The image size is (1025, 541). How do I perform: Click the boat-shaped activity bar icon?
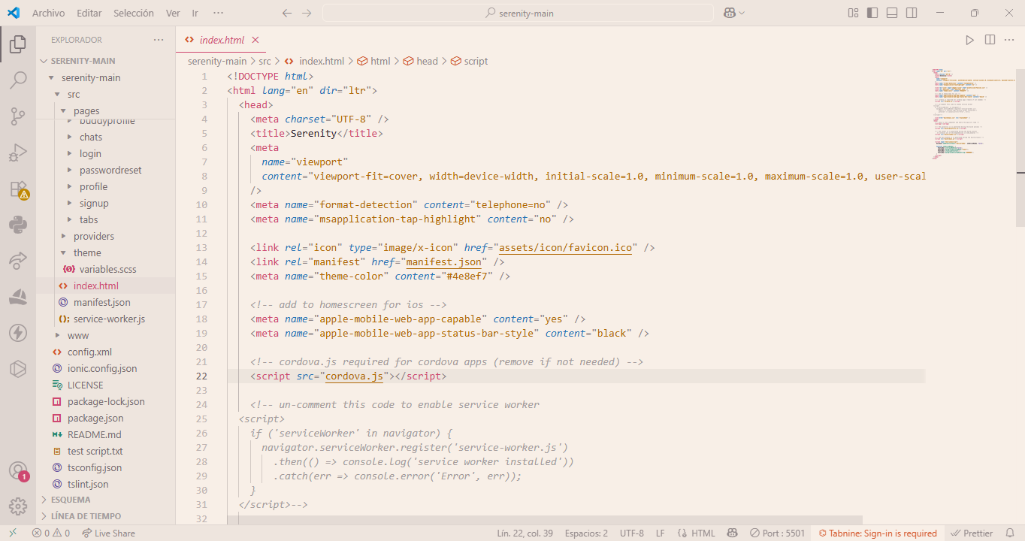click(x=18, y=297)
